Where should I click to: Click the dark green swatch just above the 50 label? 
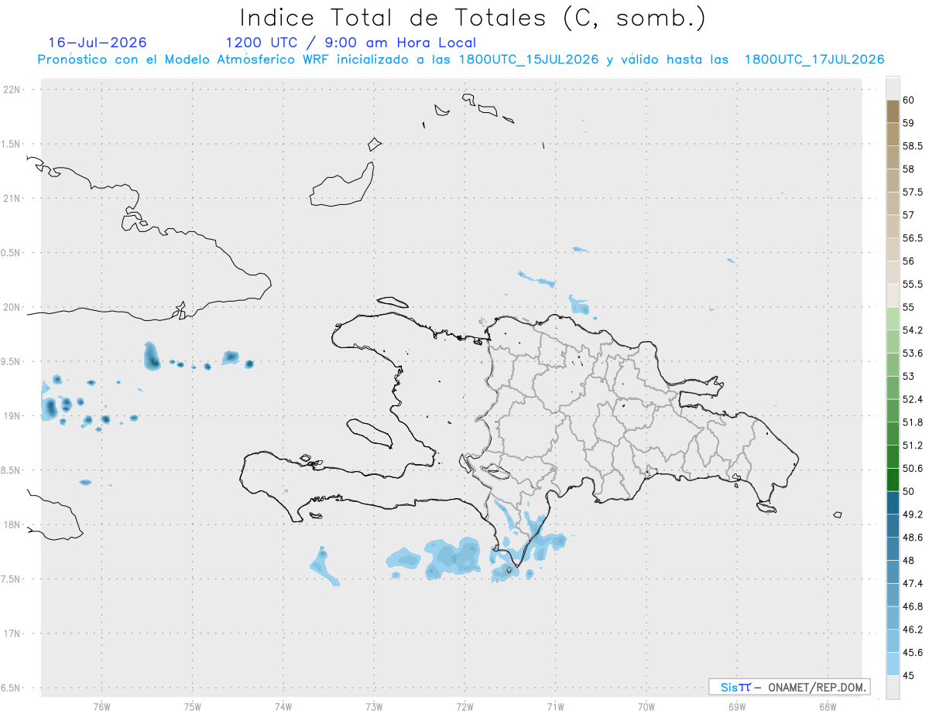tap(893, 480)
